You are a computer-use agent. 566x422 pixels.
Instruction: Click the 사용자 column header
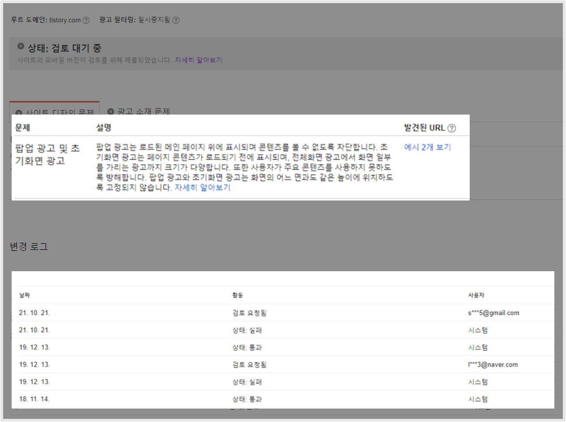[x=476, y=295]
